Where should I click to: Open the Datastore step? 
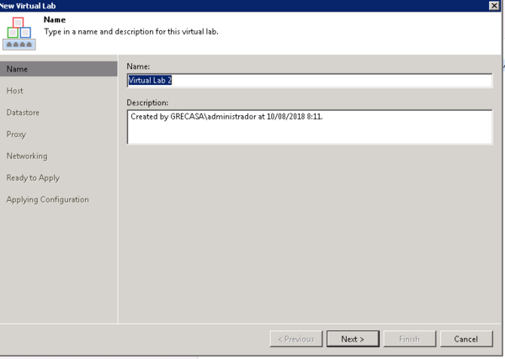[23, 113]
